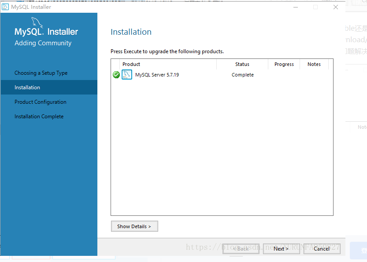Open the Installation Complete step
Image resolution: width=367 pixels, height=262 pixels.
tap(39, 116)
